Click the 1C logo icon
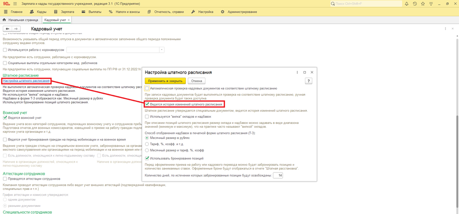The width and height of the screenshot is (459, 214). tap(6, 4)
